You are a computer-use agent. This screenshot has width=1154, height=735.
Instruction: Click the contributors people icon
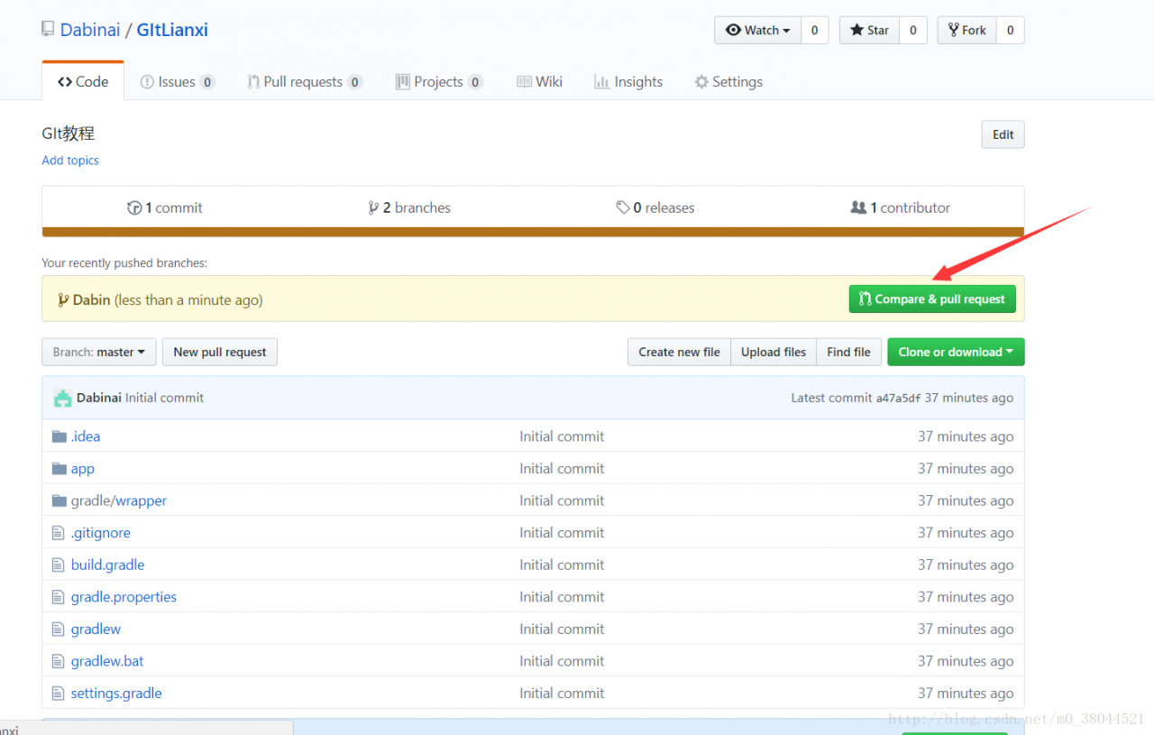[x=858, y=207]
